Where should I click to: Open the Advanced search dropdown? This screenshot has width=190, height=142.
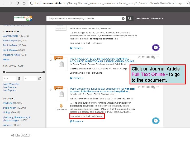click(x=157, y=18)
